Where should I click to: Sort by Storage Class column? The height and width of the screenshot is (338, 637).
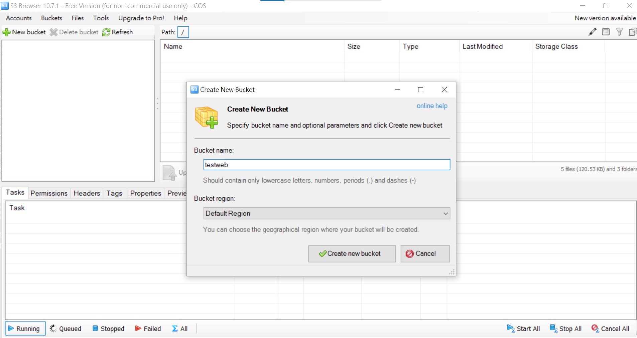pyautogui.click(x=568, y=46)
